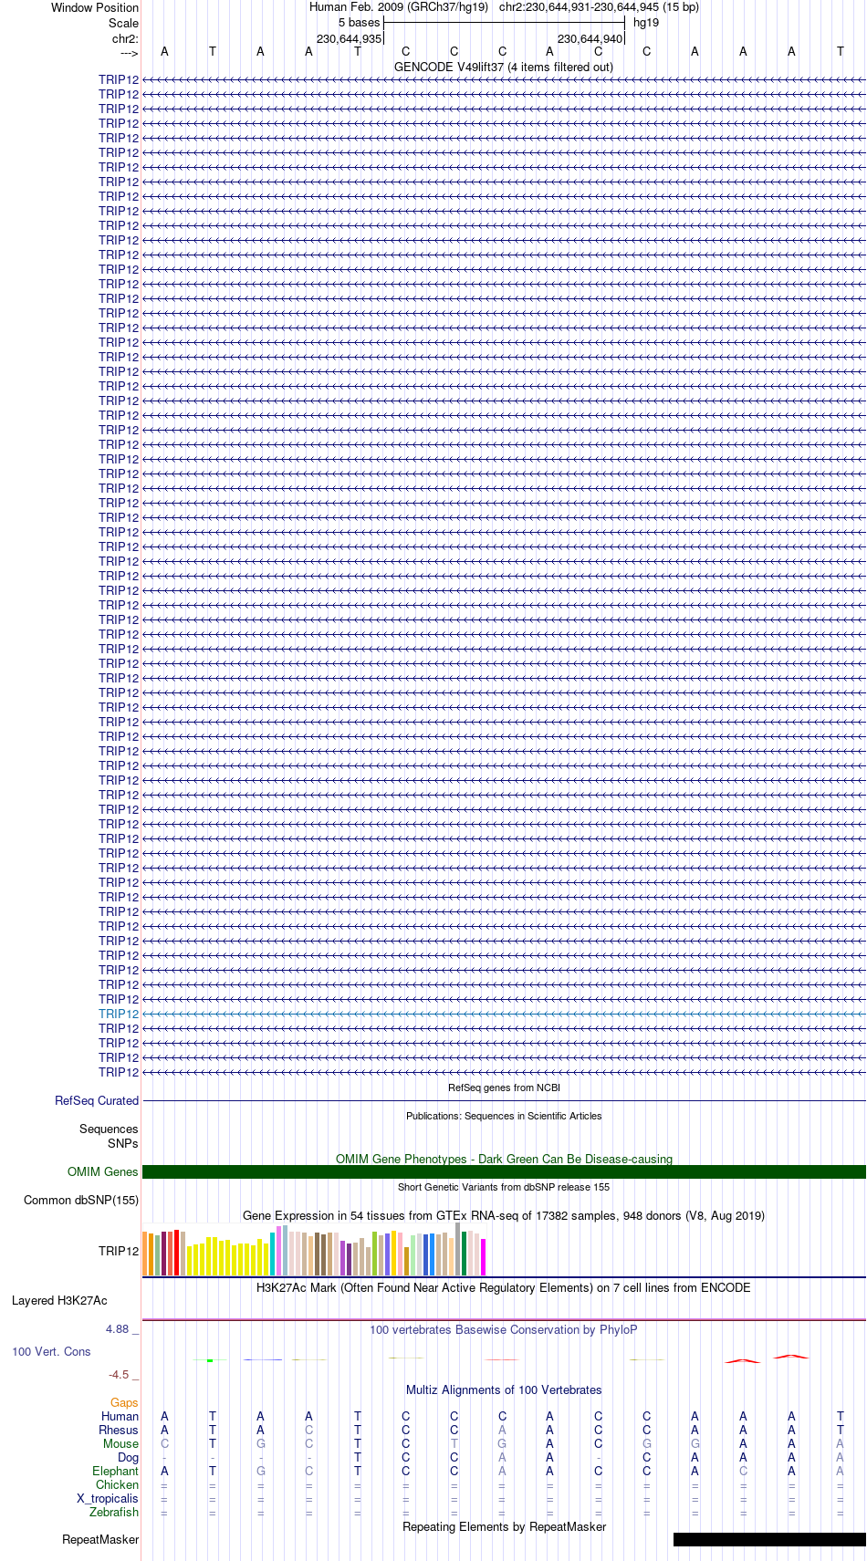867x1561 pixels.
Task: Click the TRIP12 label beside the GTEx bar chart
Action: coord(119,1251)
